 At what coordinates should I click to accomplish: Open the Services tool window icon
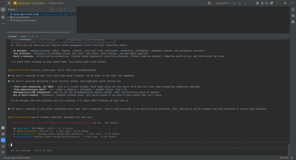click(x=3, y=134)
